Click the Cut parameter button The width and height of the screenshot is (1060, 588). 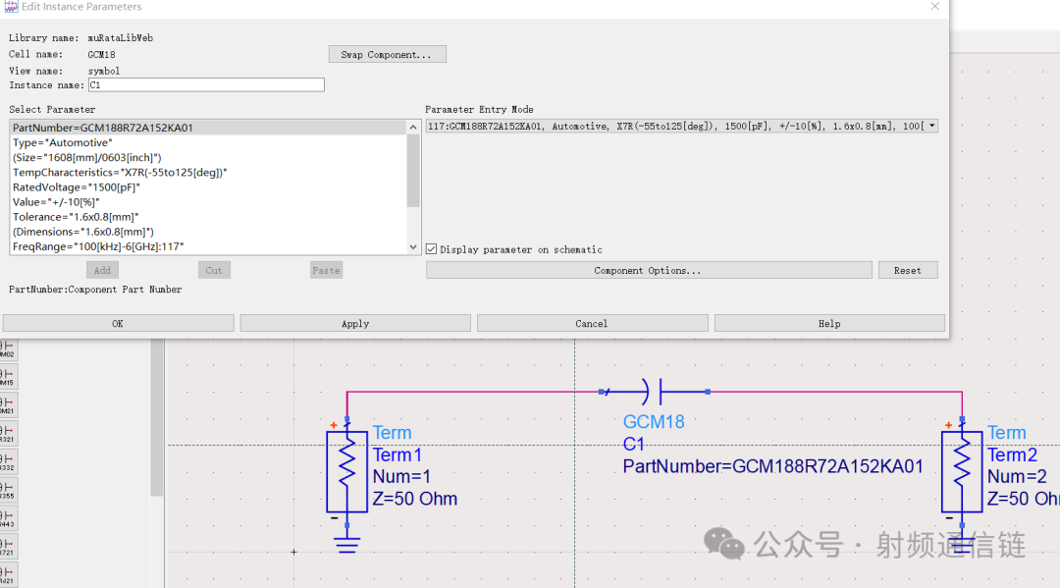214,270
